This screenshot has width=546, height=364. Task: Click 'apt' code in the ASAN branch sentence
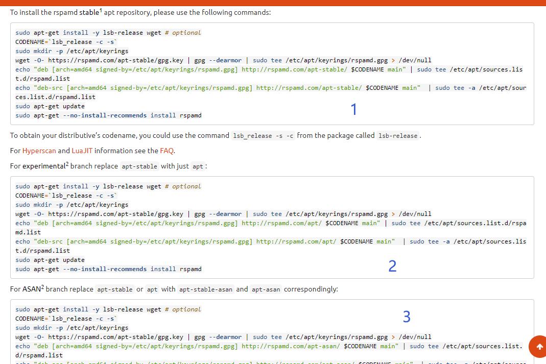pyautogui.click(x=152, y=289)
